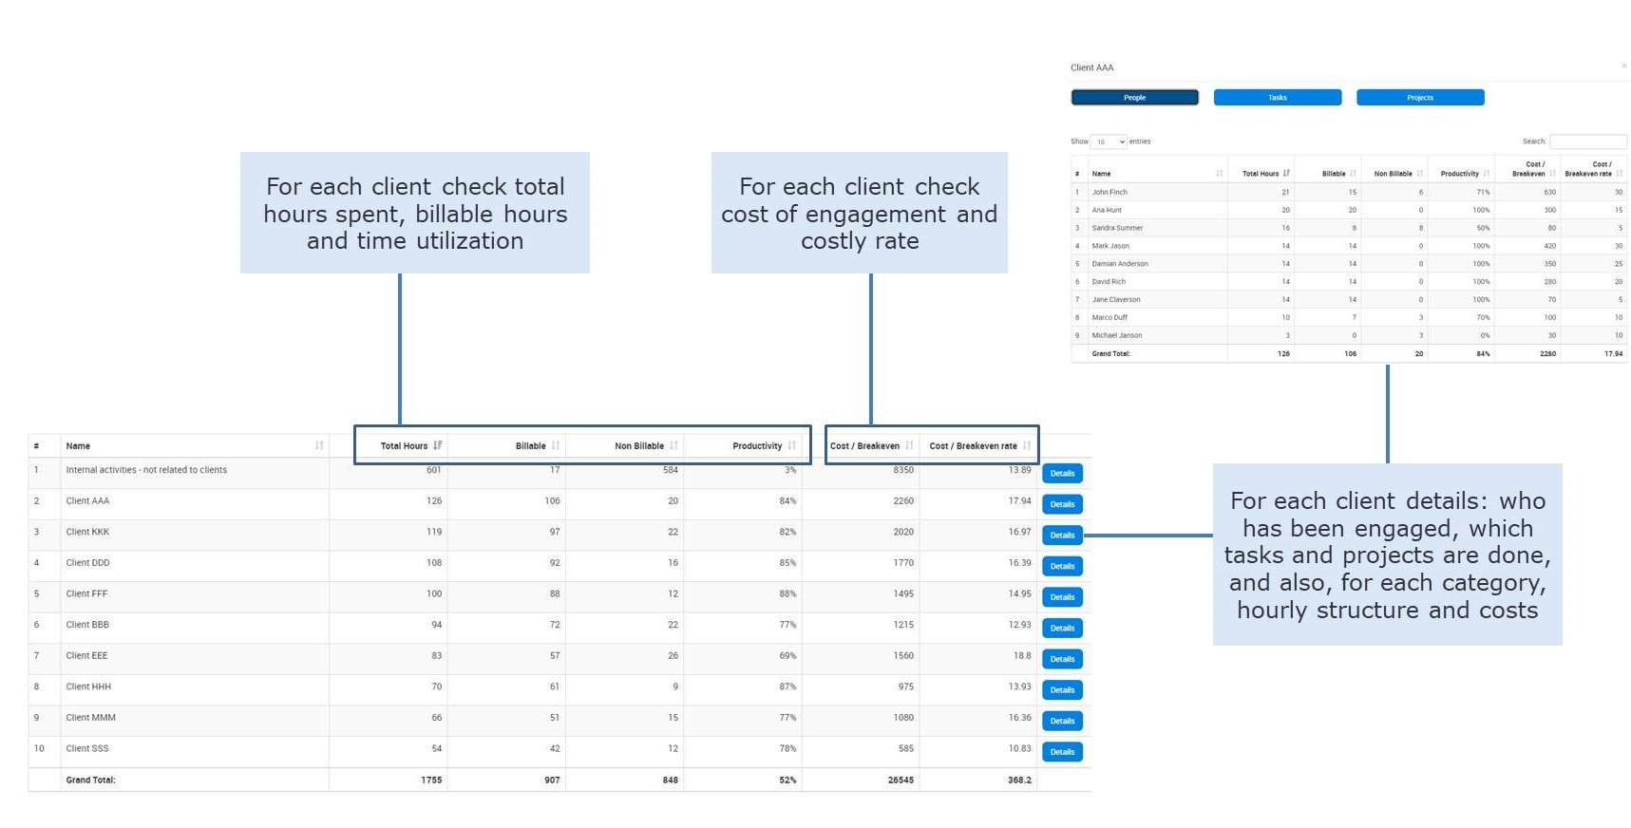Image resolution: width=1631 pixels, height=828 pixels.
Task: Sort Client AAA popup by Productivity icon
Action: (x=1487, y=174)
